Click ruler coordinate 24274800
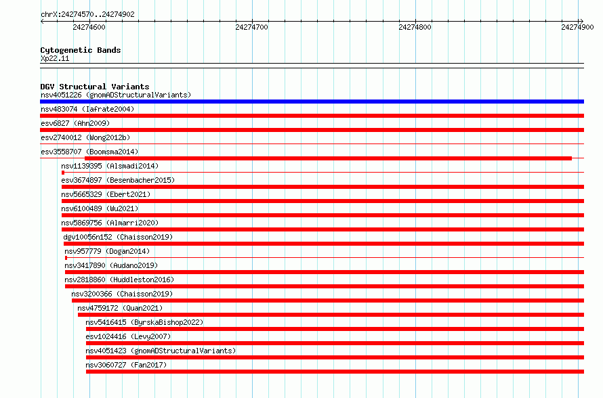This screenshot has width=603, height=398. click(415, 27)
